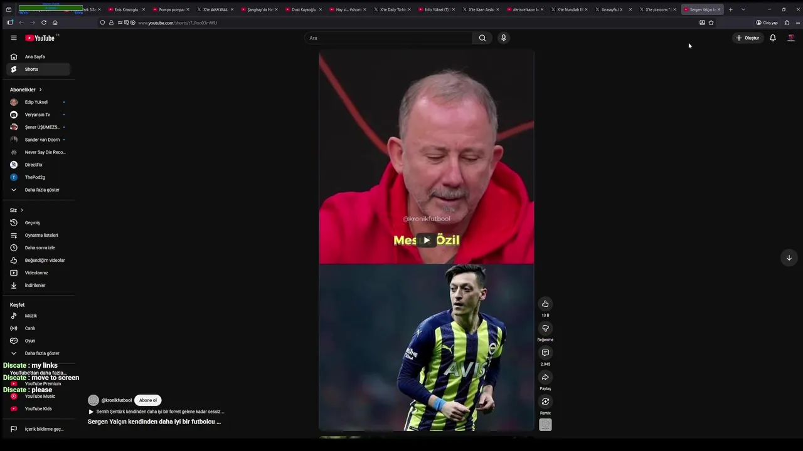Reload the page in browser toolbar
This screenshot has height=451, width=803.
[44, 23]
